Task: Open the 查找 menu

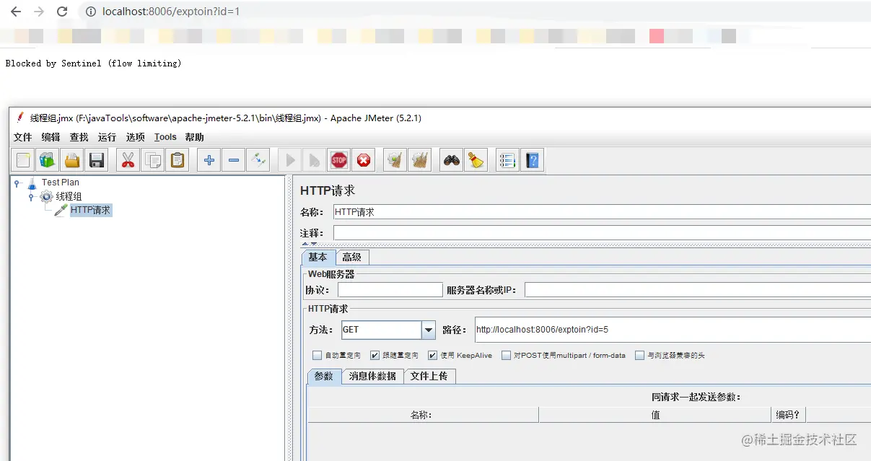Action: (x=79, y=137)
